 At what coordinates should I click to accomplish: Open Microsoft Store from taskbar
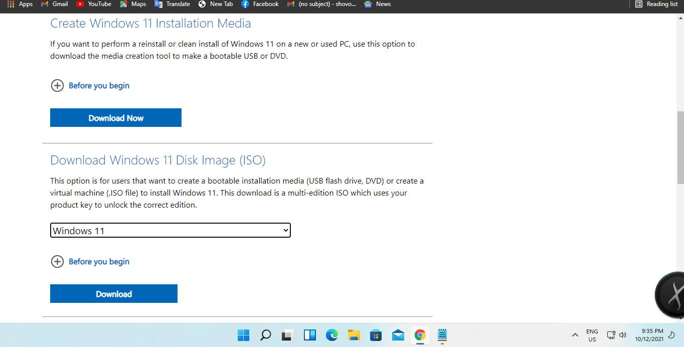376,335
